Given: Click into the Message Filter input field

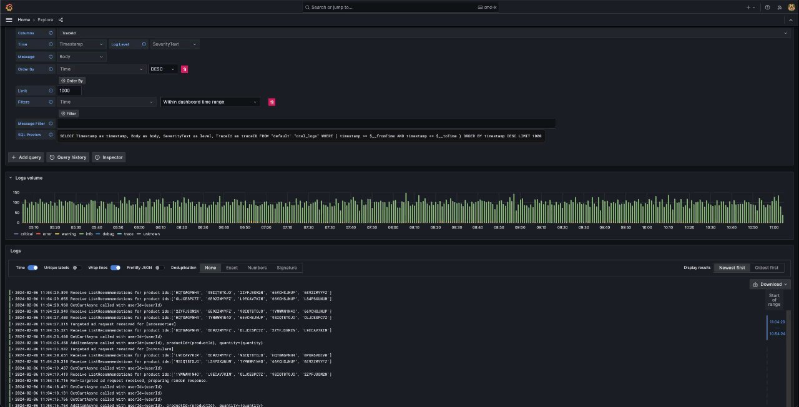Looking at the screenshot, I should pyautogui.click(x=306, y=124).
